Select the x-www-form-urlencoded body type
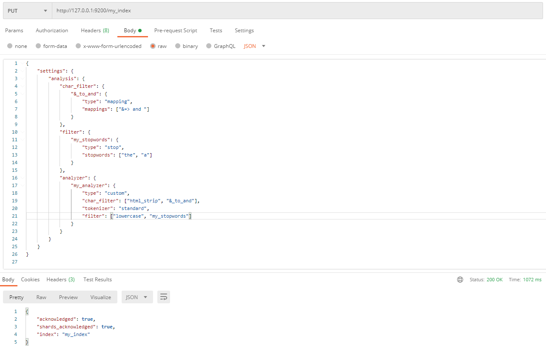546x350 pixels. tap(108, 46)
